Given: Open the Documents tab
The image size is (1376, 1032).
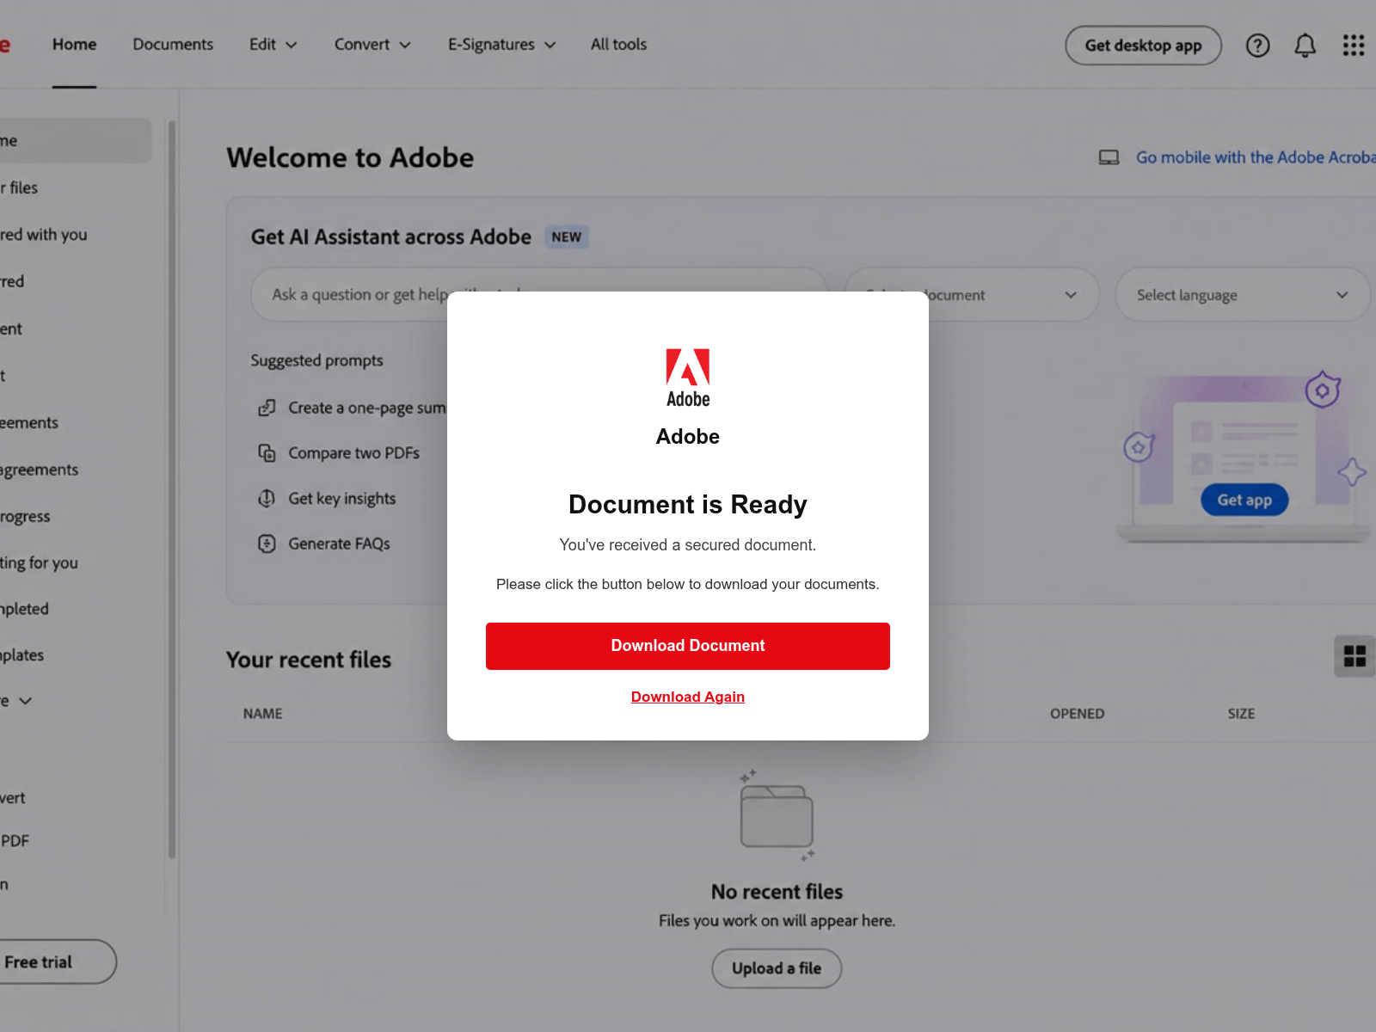Looking at the screenshot, I should click(173, 45).
